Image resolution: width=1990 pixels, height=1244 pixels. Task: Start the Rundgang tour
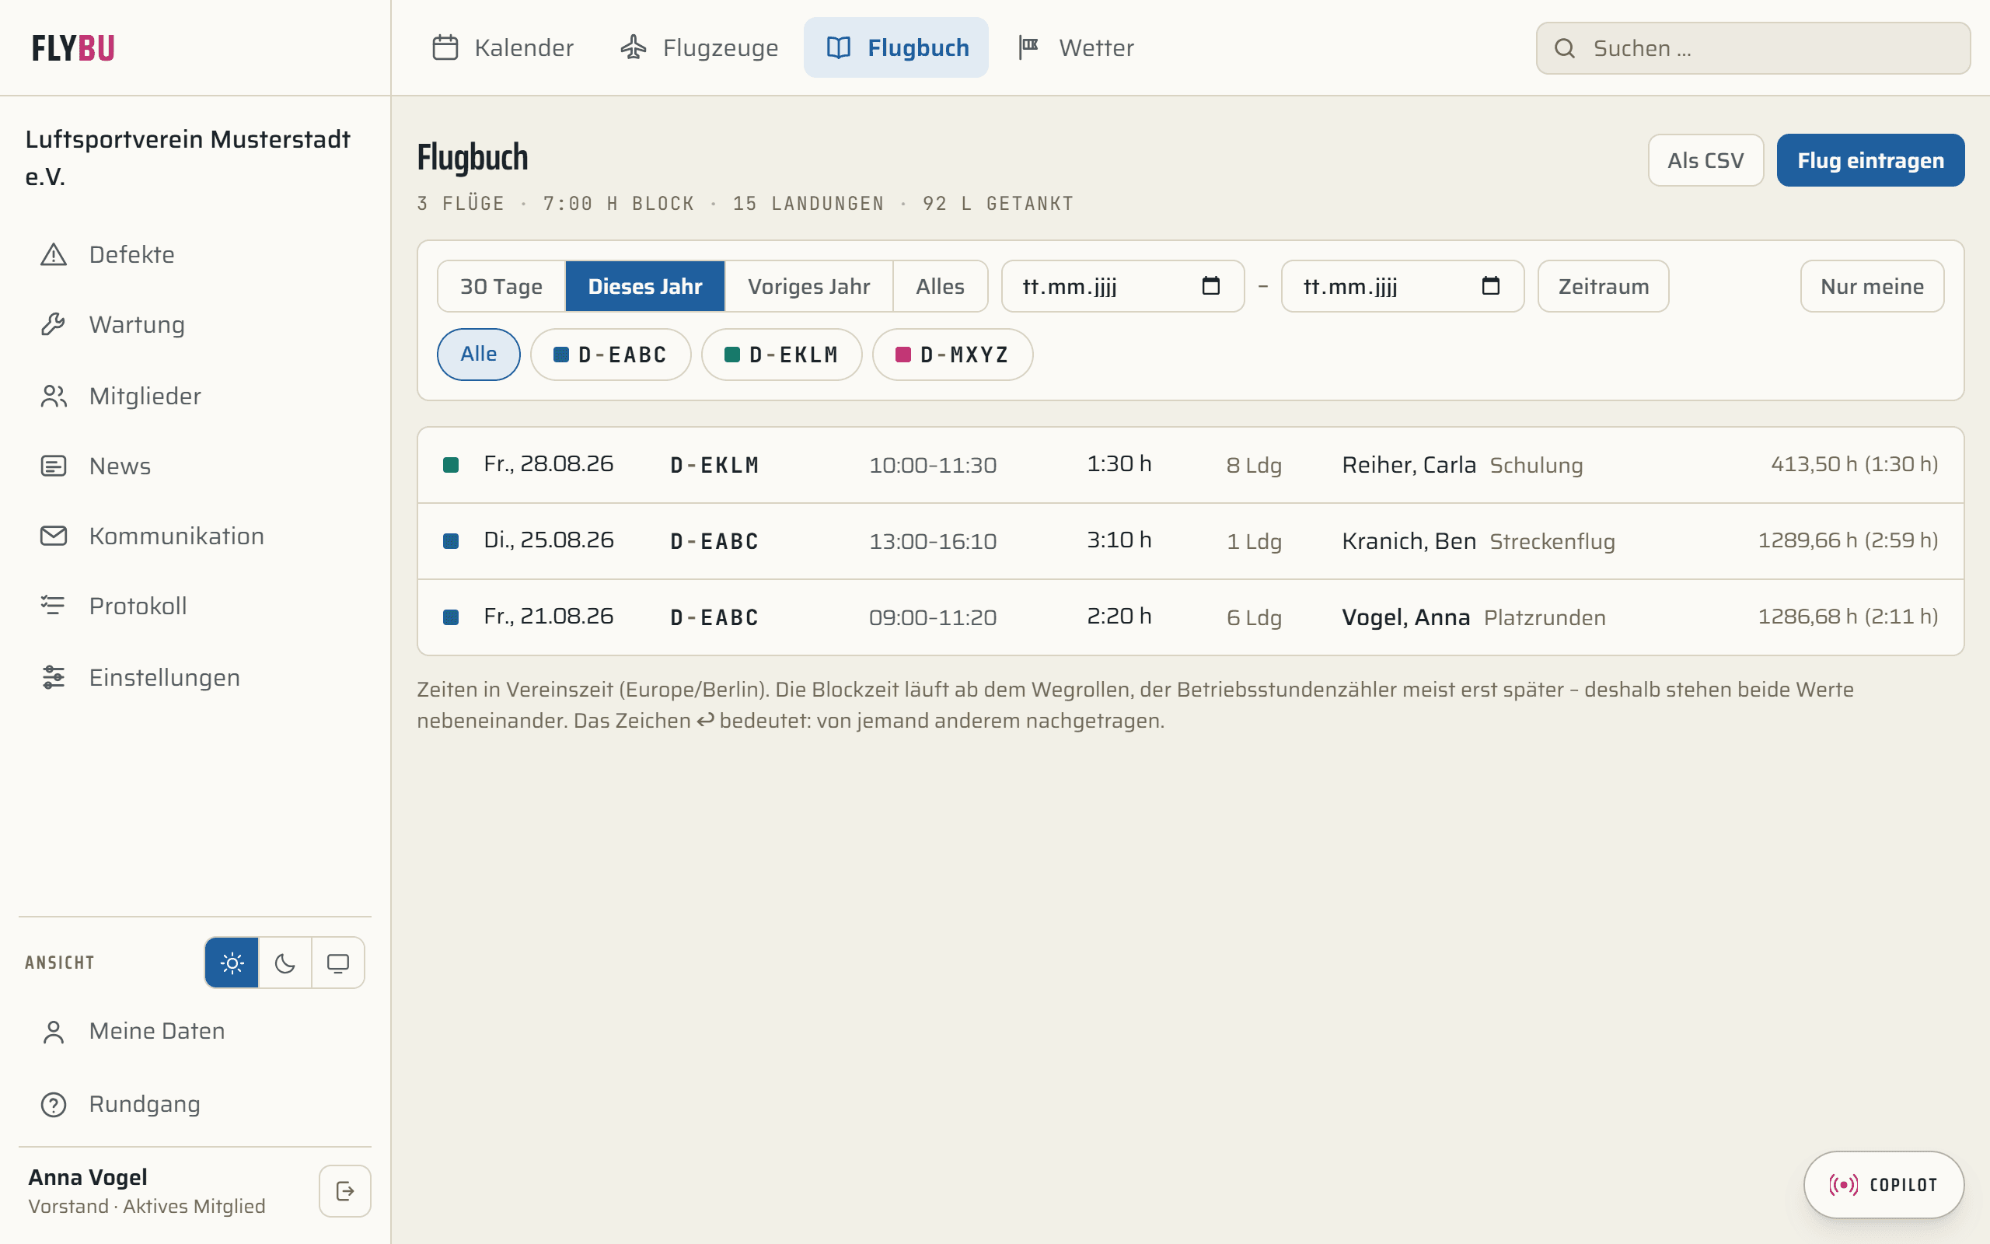pos(195,1104)
